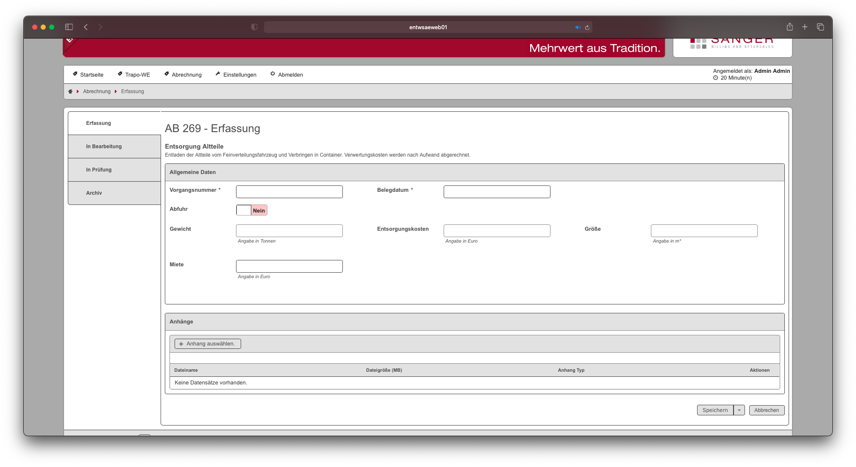This screenshot has height=467, width=856.
Task: Click Abmelden to log out
Action: tap(287, 75)
